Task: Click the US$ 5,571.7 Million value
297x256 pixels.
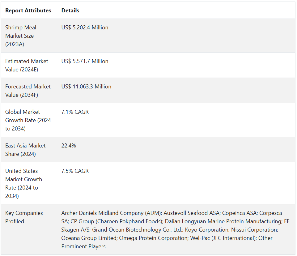Action: (85, 61)
